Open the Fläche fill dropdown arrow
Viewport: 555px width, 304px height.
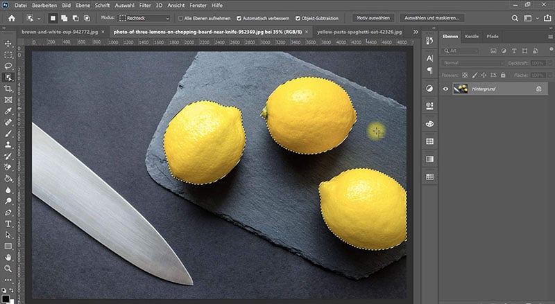pos(549,75)
